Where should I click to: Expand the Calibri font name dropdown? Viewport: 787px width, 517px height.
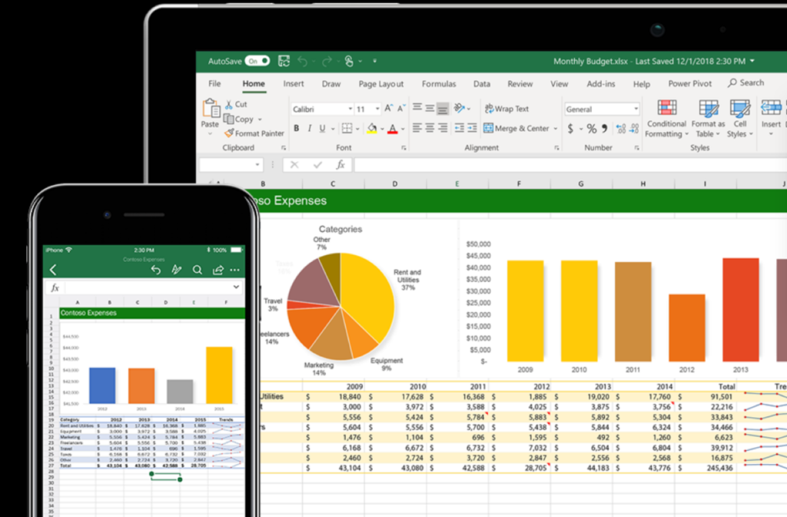coord(350,110)
